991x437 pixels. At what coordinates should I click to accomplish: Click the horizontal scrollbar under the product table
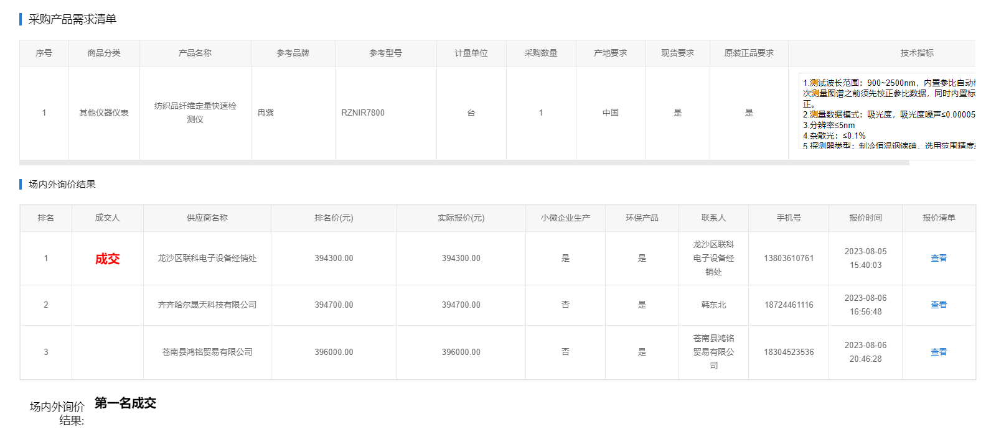click(464, 163)
